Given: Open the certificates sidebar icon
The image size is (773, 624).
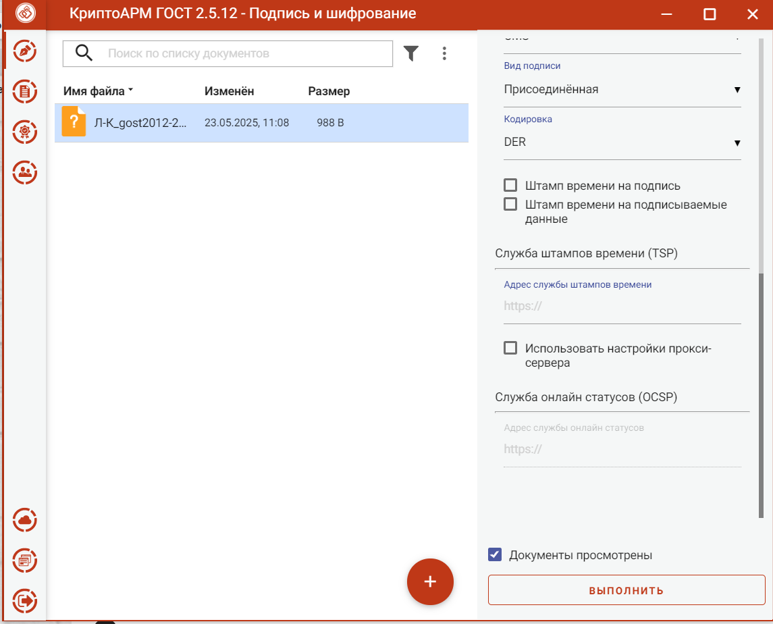Looking at the screenshot, I should click(x=25, y=132).
